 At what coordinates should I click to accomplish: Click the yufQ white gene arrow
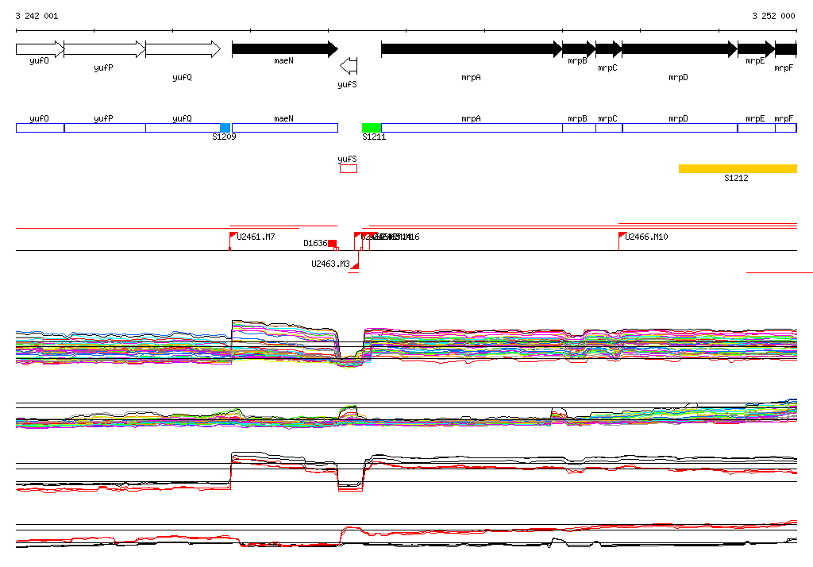click(x=183, y=49)
